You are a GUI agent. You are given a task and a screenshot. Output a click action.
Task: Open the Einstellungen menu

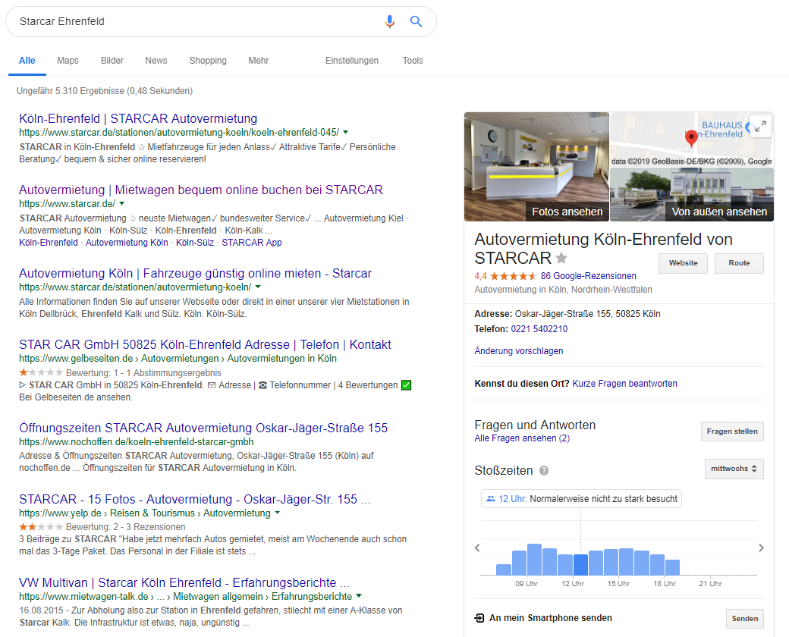(352, 61)
